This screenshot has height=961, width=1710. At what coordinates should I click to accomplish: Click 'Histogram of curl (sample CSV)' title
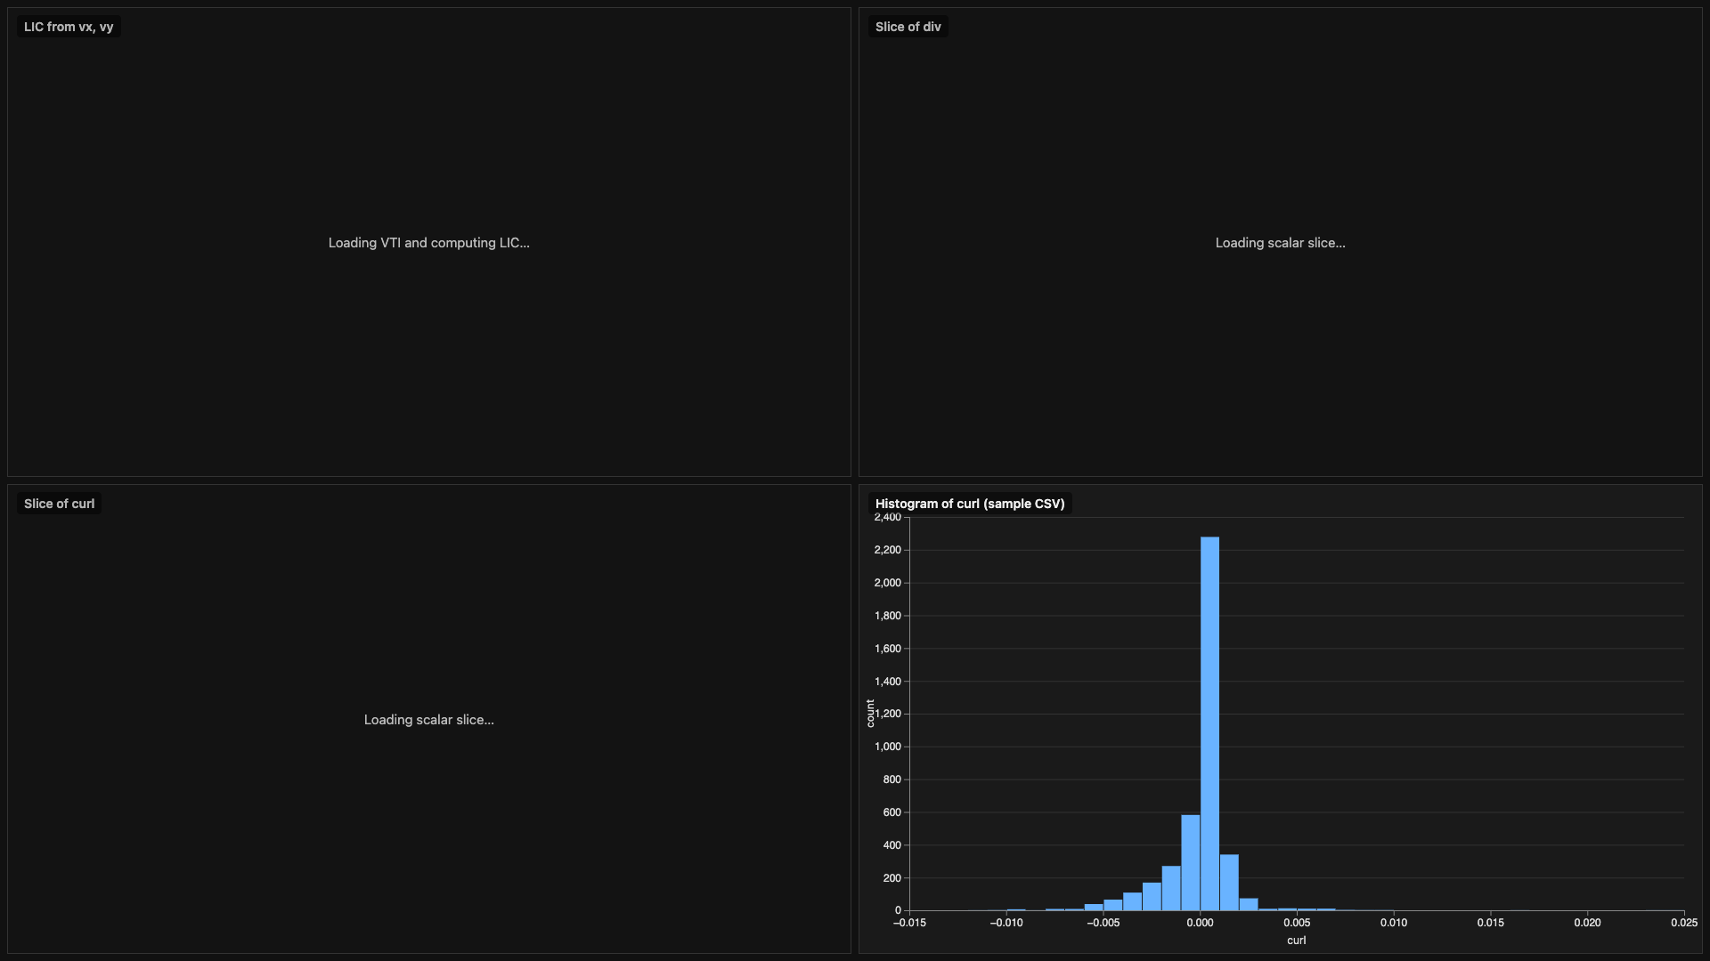coord(970,504)
